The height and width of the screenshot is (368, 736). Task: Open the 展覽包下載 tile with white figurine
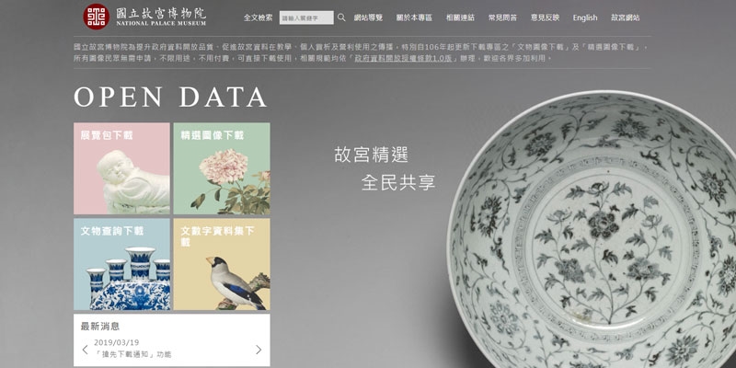[x=121, y=168]
